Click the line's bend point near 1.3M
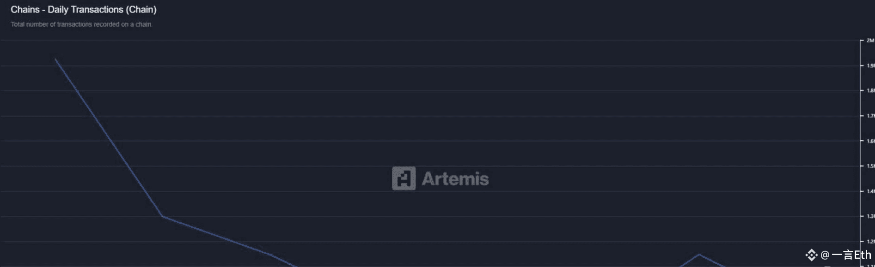Viewport: 875px width, 267px height. (162, 216)
